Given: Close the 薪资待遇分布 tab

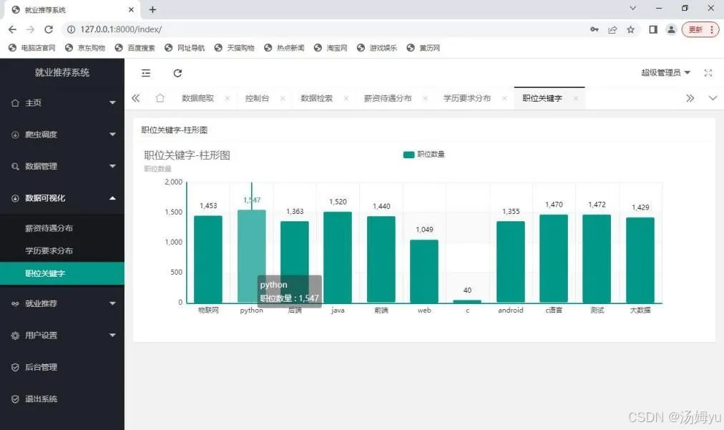Looking at the screenshot, I should 425,99.
